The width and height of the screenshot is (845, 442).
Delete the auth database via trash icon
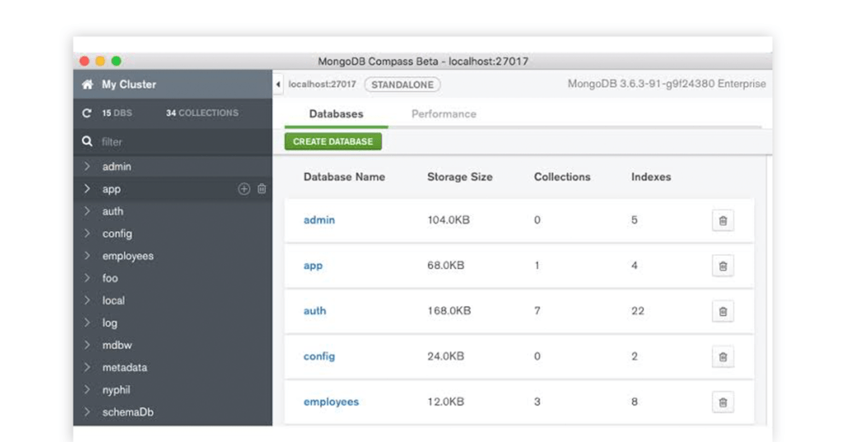pyautogui.click(x=723, y=311)
